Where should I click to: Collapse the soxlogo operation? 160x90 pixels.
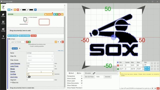click(x=9, y=39)
